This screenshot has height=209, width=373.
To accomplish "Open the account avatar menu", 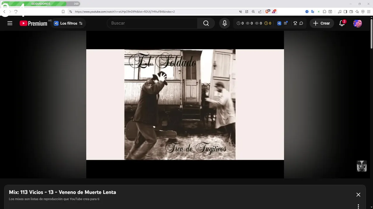I will 358,23.
